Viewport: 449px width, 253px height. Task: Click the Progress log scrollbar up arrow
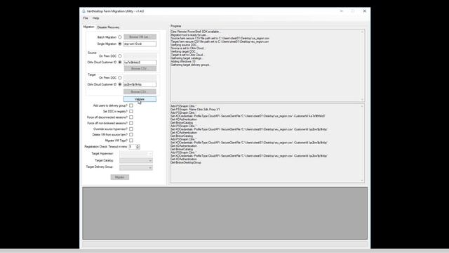click(x=362, y=32)
